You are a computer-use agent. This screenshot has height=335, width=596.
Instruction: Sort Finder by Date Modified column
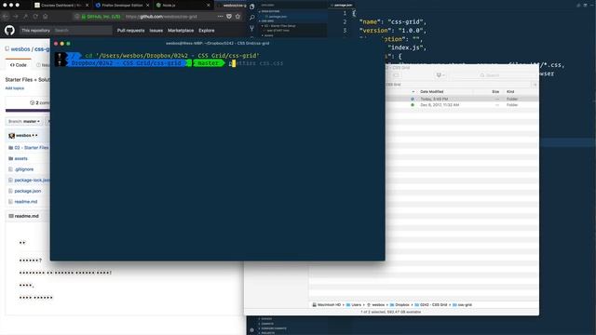432,92
